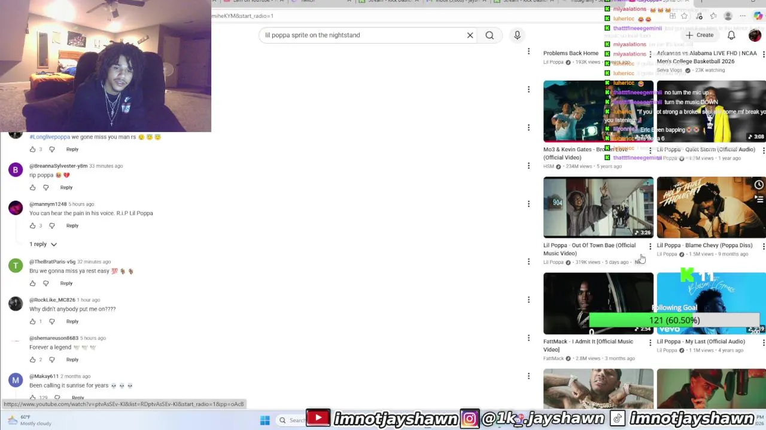Like RockLike_MC826's comment

(x=32, y=321)
